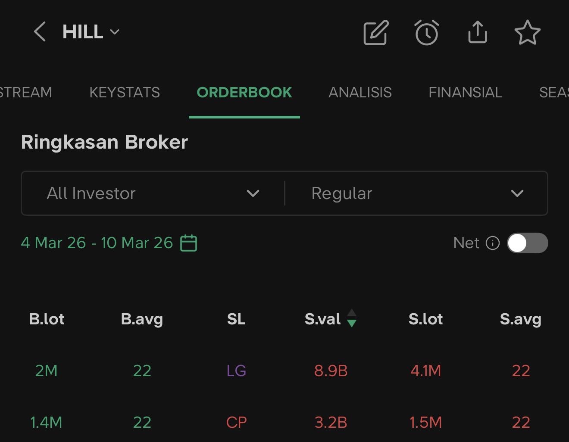This screenshot has width=569, height=442.
Task: Select the ORDERBOOK tab
Action: click(244, 92)
